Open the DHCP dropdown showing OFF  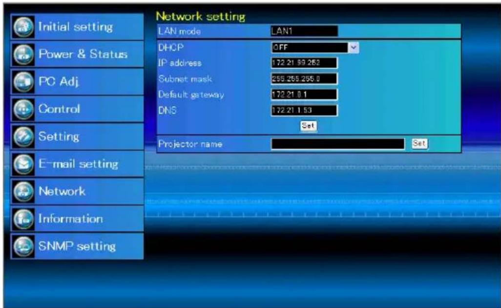coord(315,47)
